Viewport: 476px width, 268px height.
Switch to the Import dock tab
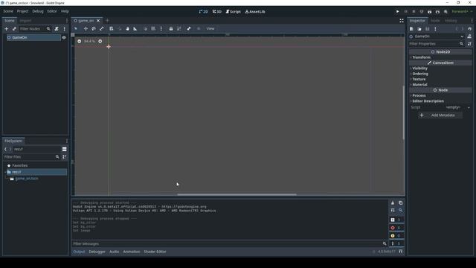tap(25, 21)
